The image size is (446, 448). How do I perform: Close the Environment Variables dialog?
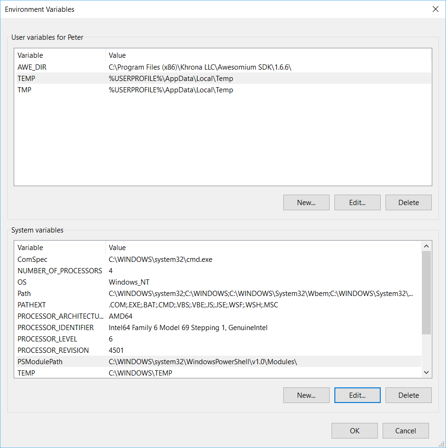pyautogui.click(x=435, y=9)
